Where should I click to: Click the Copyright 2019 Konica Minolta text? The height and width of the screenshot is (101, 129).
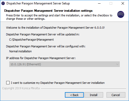click(x=21, y=88)
